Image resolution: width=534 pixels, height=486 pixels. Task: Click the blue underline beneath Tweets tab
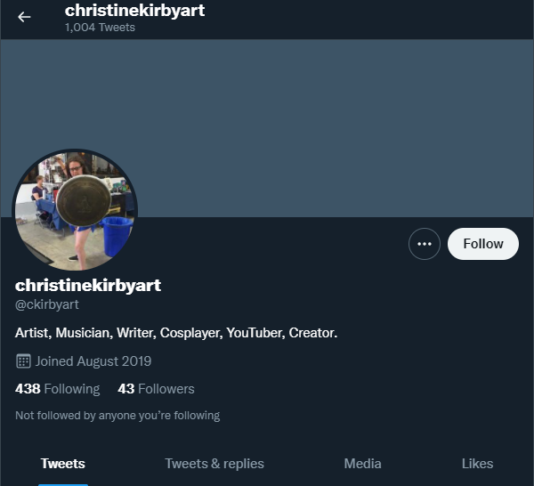click(63, 484)
